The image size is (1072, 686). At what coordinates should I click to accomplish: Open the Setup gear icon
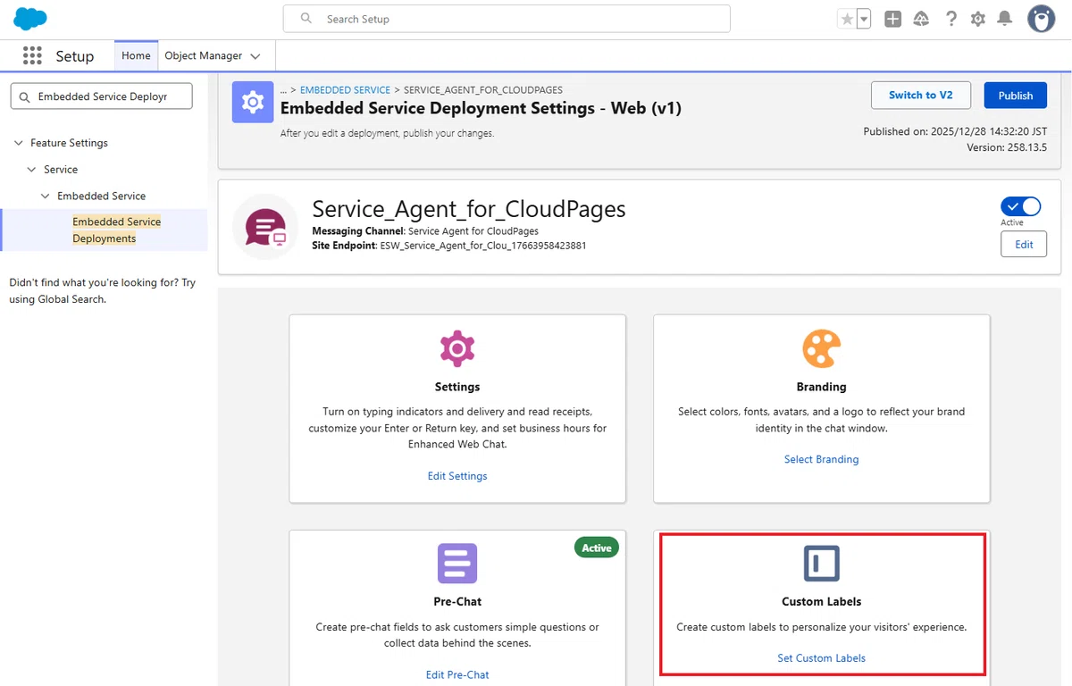point(978,19)
